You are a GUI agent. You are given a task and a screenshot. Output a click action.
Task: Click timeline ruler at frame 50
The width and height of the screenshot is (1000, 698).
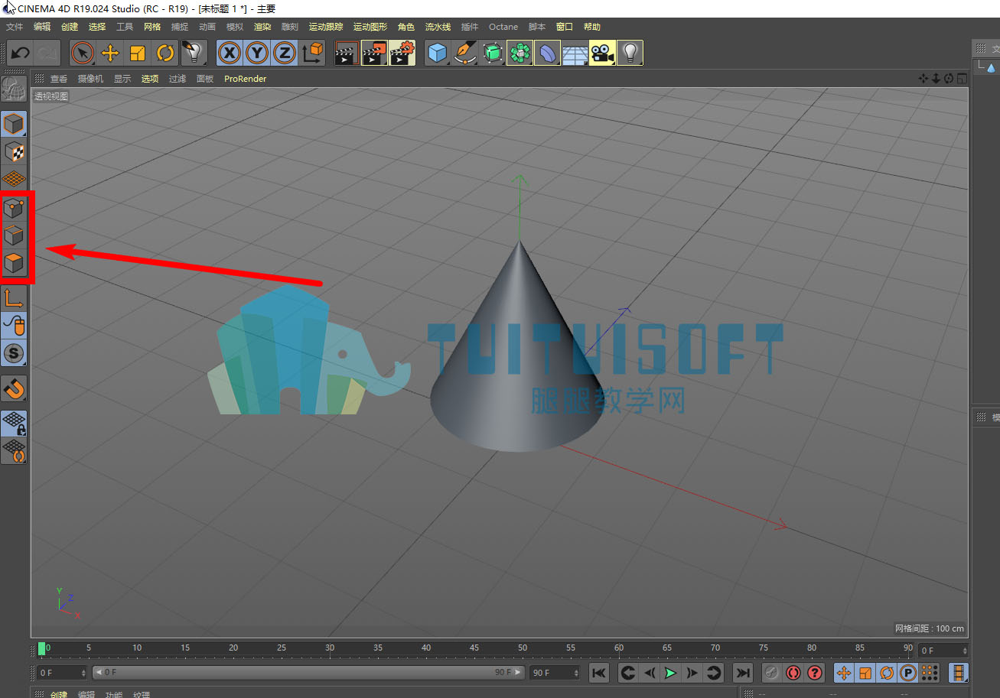tap(523, 648)
